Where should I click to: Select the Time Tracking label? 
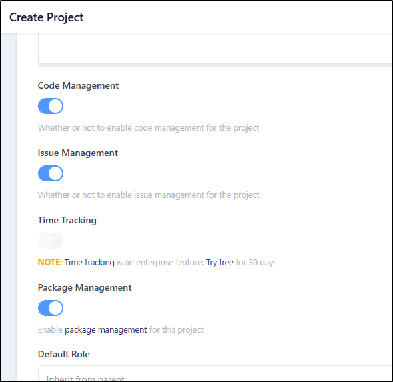[x=67, y=221]
